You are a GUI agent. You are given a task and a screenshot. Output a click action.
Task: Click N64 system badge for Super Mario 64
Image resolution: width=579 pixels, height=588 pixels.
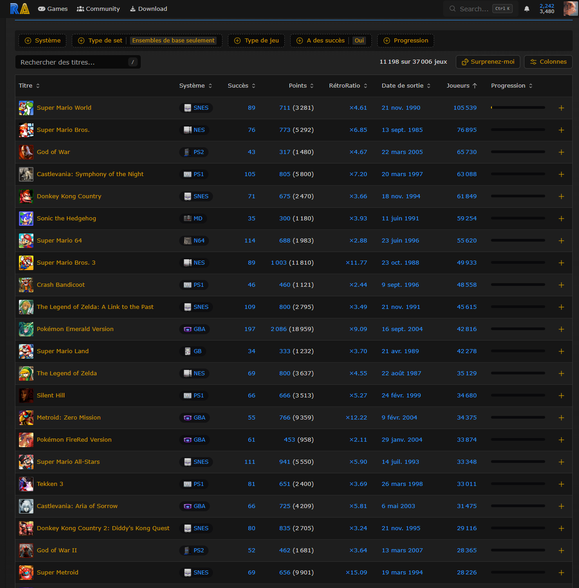point(194,241)
